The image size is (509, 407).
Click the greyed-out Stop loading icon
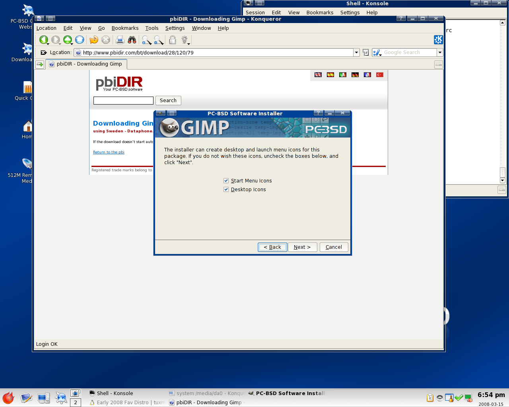pos(106,40)
